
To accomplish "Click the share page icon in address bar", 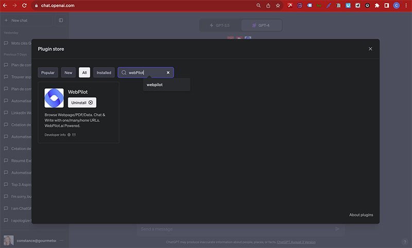I will pos(268,6).
